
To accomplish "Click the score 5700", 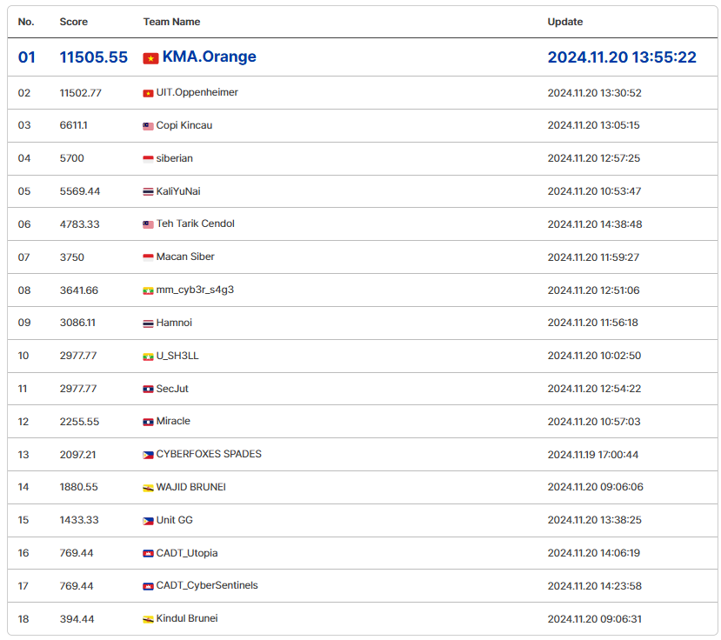I will click(71, 158).
